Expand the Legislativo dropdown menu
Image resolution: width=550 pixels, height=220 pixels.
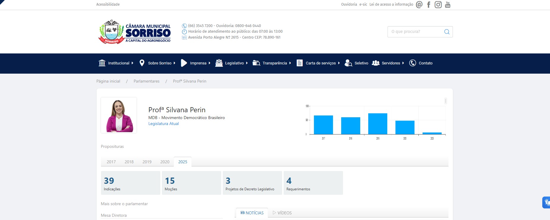(231, 63)
